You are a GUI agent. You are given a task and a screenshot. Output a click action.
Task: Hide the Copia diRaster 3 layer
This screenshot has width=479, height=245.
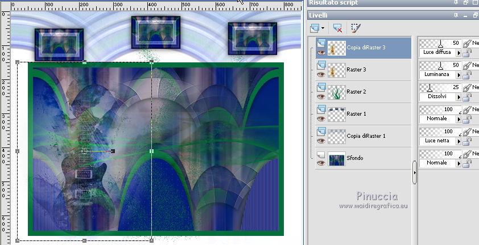(x=320, y=52)
